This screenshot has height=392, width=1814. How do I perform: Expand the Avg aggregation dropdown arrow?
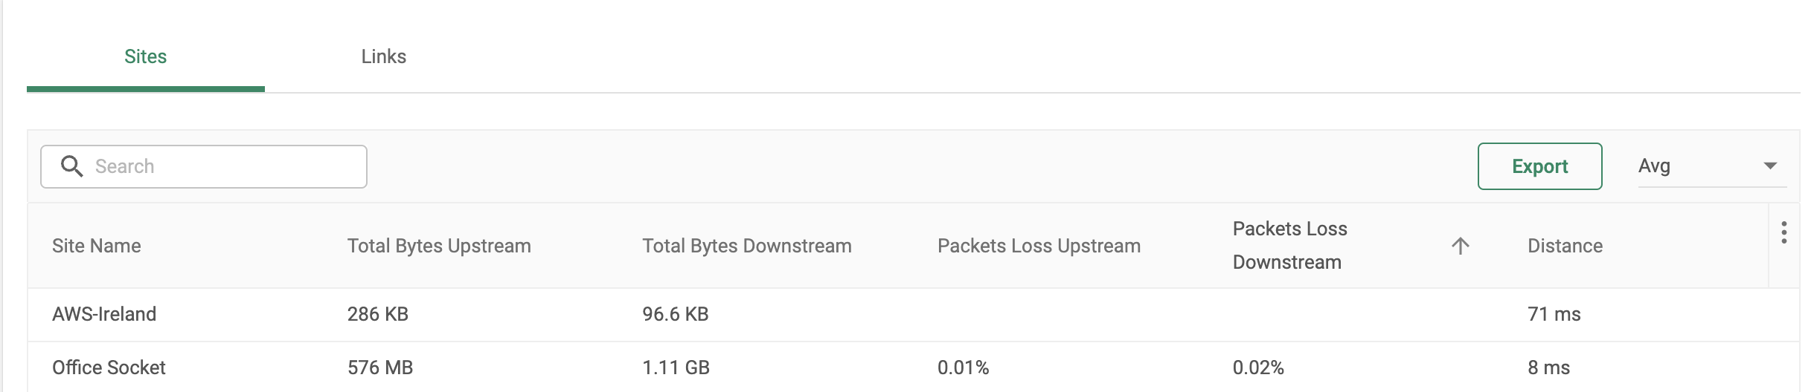click(1770, 166)
